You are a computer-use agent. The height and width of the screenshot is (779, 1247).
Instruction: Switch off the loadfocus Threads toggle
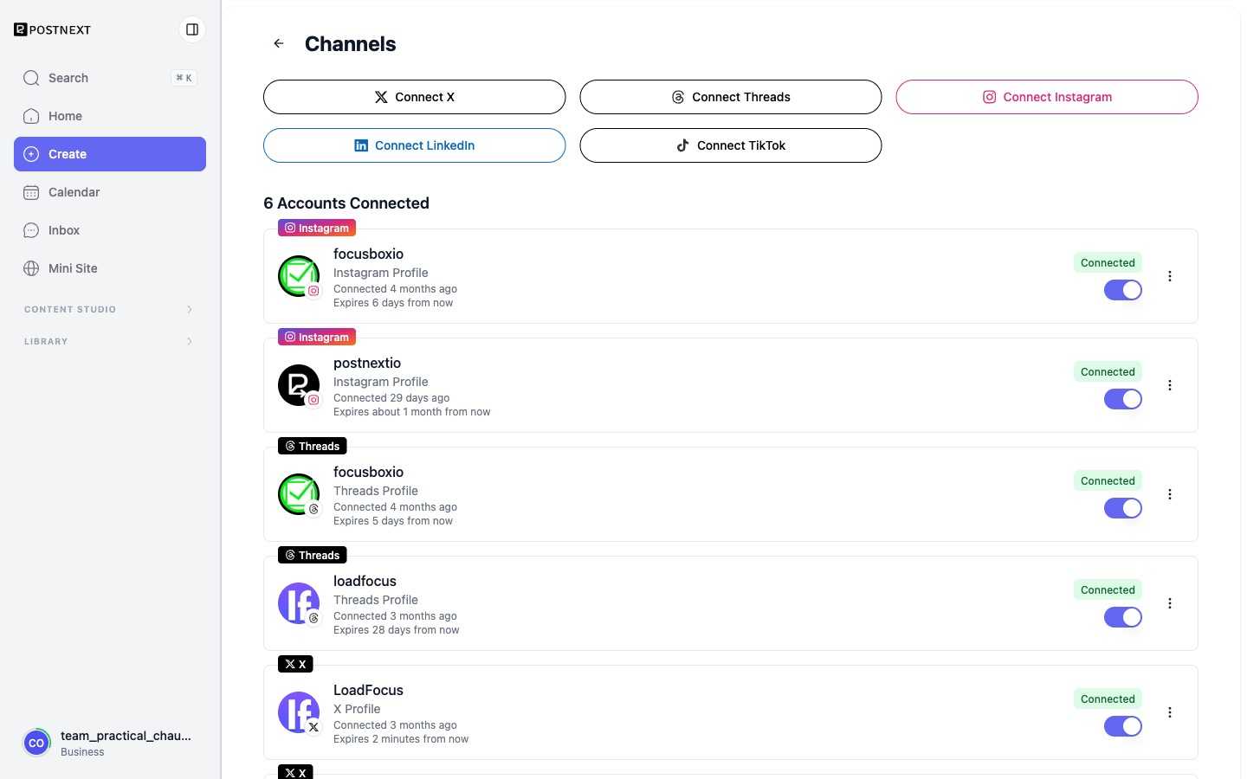tap(1123, 617)
